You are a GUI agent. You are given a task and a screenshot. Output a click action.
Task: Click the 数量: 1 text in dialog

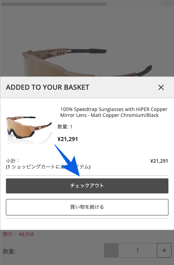click(x=65, y=127)
